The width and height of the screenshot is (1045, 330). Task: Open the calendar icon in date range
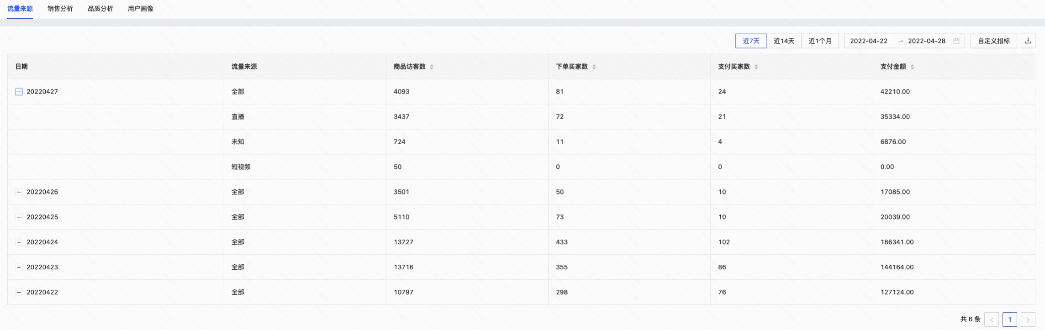click(x=956, y=41)
